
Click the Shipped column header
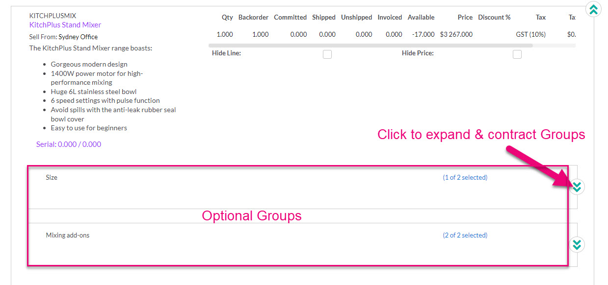tap(324, 18)
